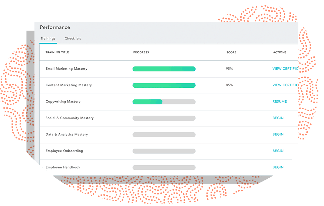Select the Content Marketing Mastery row title
The image size is (324, 206).
[69, 85]
